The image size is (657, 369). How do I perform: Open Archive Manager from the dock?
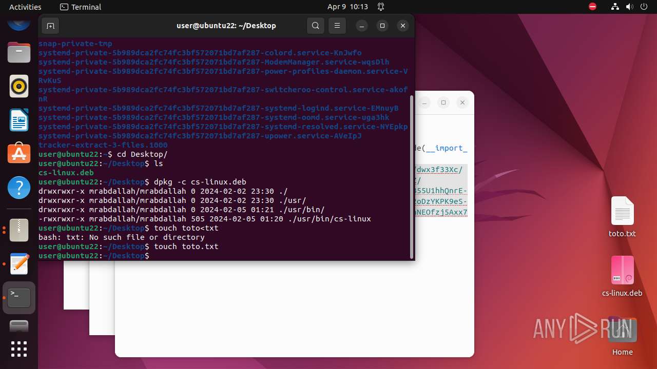pos(19,230)
